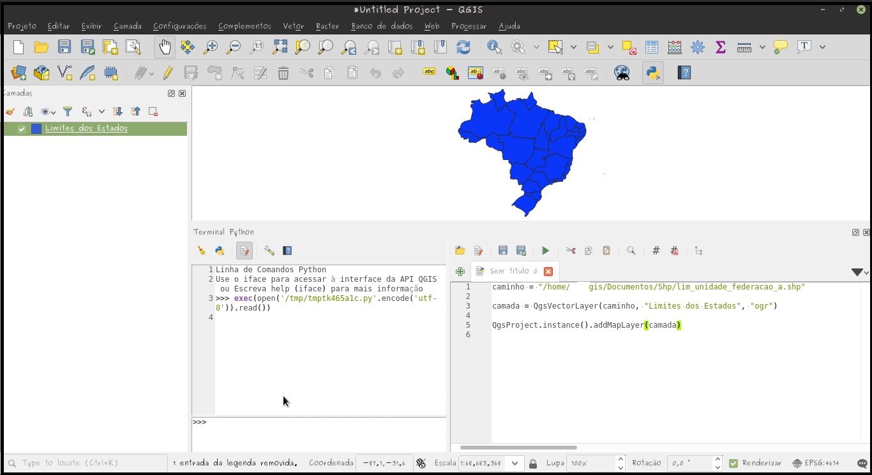Image resolution: width=872 pixels, height=475 pixels.
Task: Click the blue fill swatch of Limites dos Estados
Action: coord(36,128)
